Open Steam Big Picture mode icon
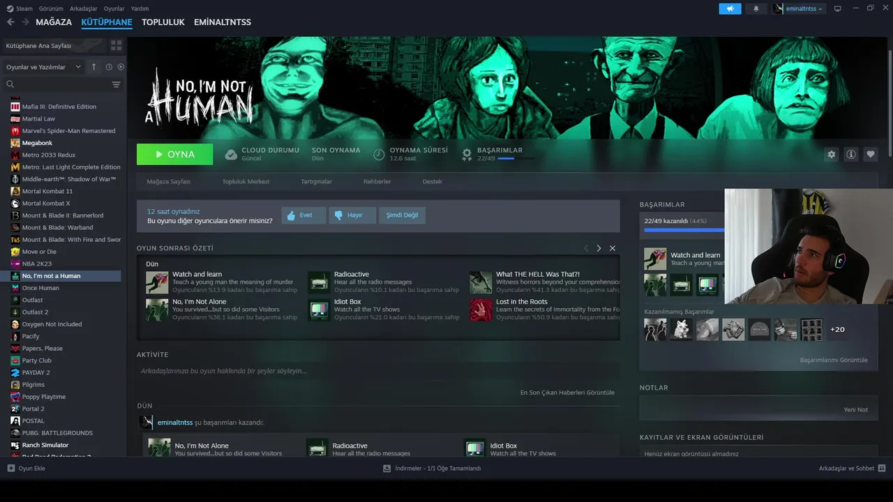Screen dimensions: 893x502 (837, 8)
